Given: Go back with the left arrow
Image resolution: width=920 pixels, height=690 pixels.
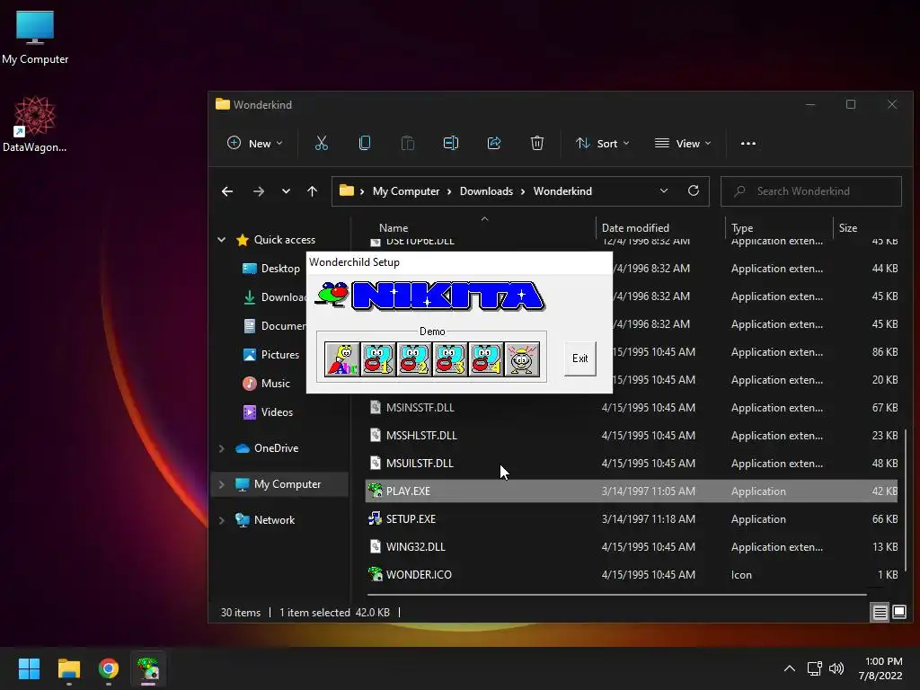Looking at the screenshot, I should (x=227, y=191).
